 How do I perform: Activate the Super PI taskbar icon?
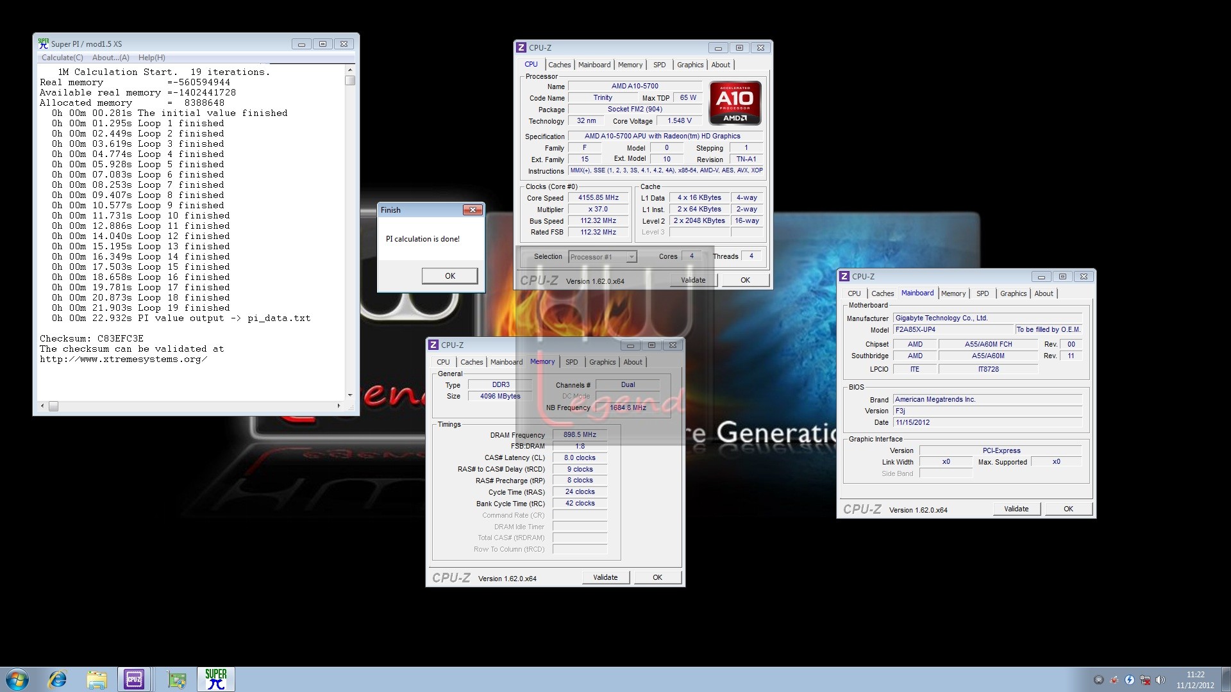[x=216, y=679]
